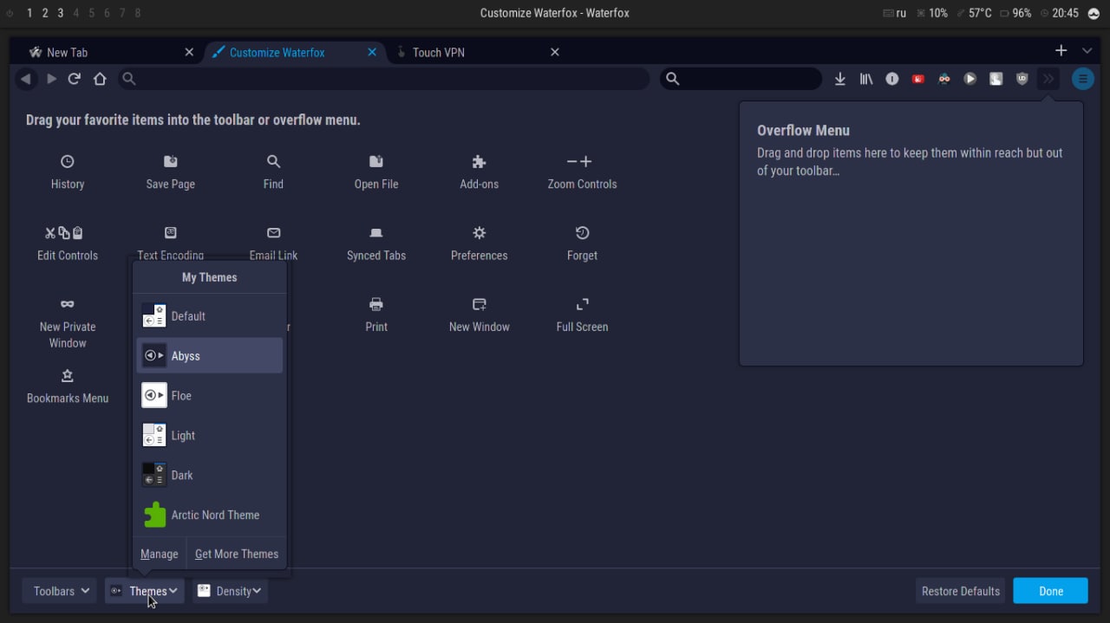Open the hamburger application menu
1110x623 pixels.
pyautogui.click(x=1083, y=79)
